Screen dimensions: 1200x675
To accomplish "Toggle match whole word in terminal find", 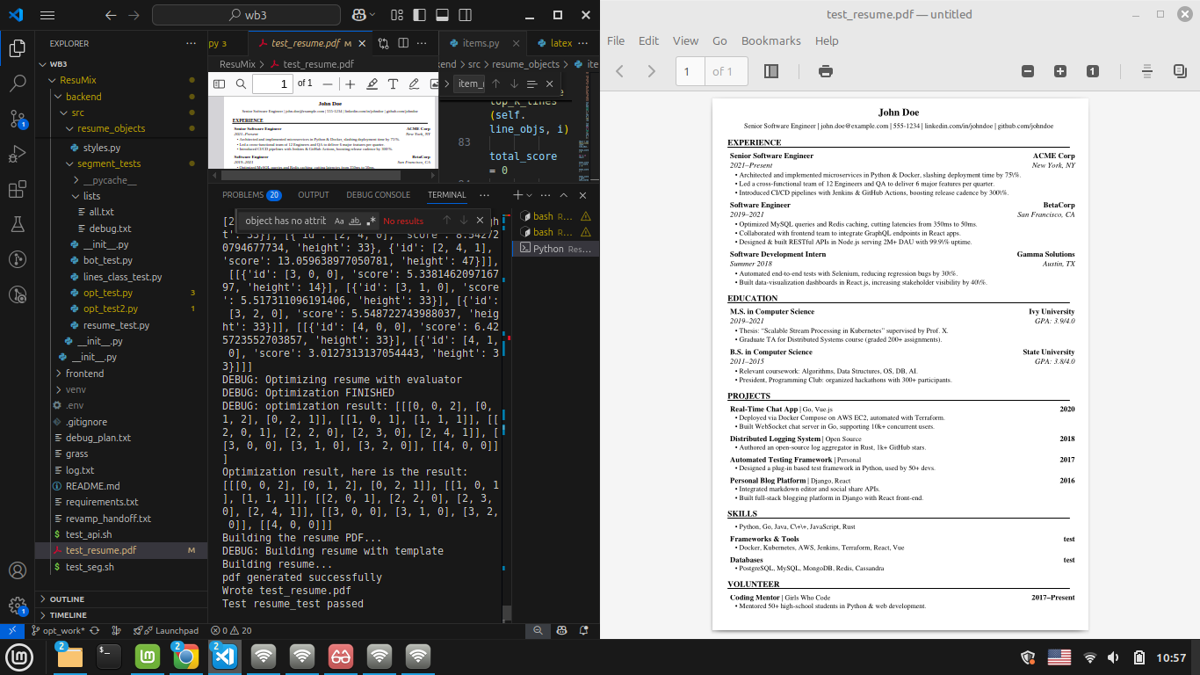I will click(355, 221).
